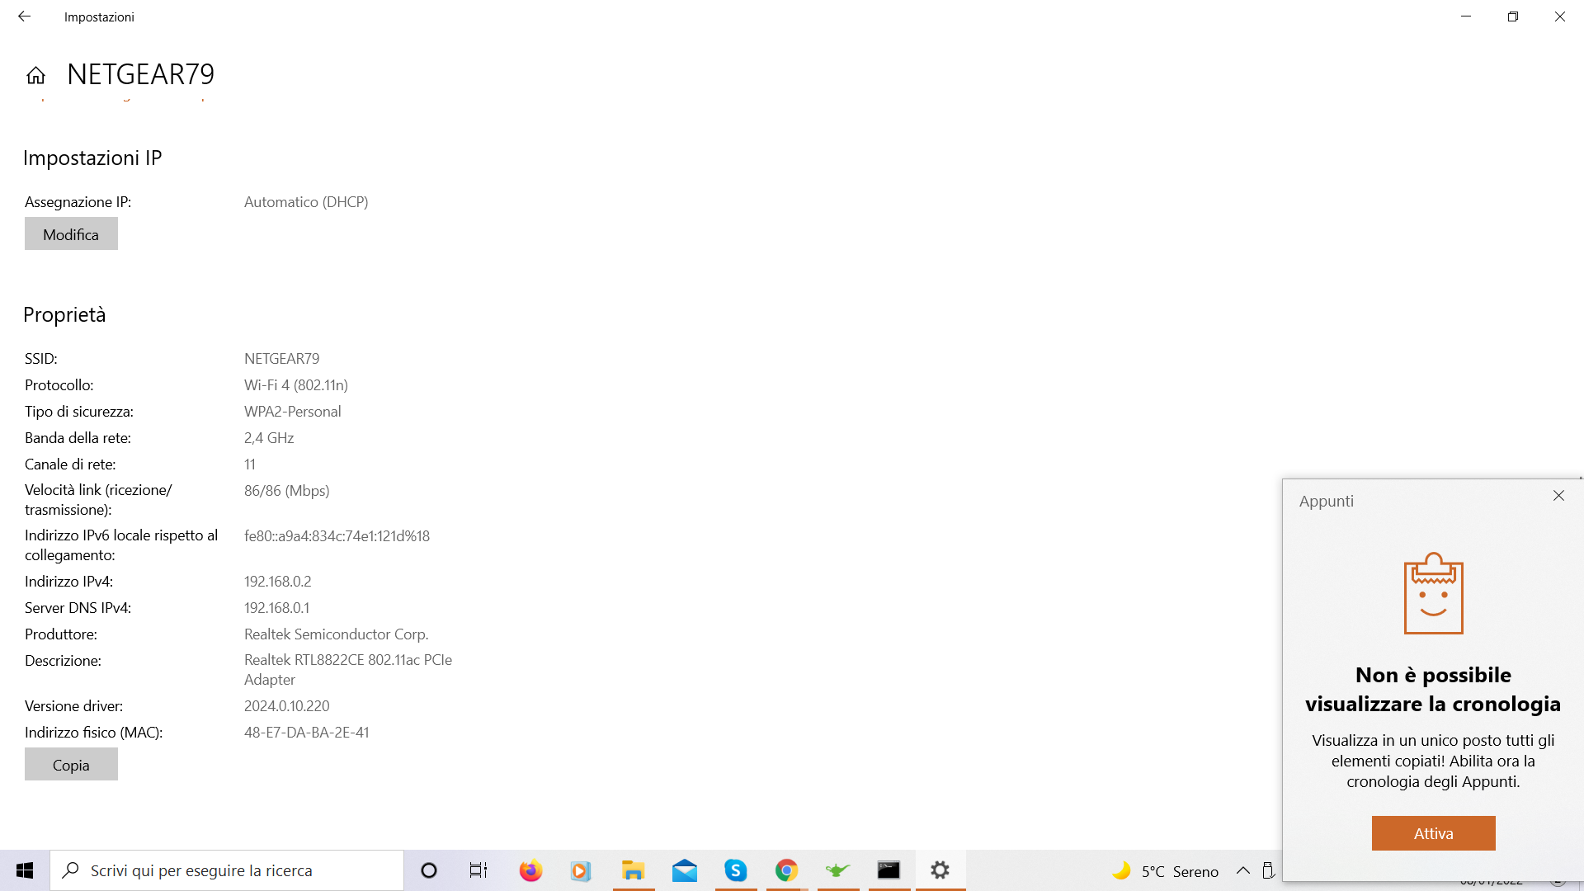Show hidden system tray icons
Viewport: 1584px width, 891px height.
pos(1242,870)
